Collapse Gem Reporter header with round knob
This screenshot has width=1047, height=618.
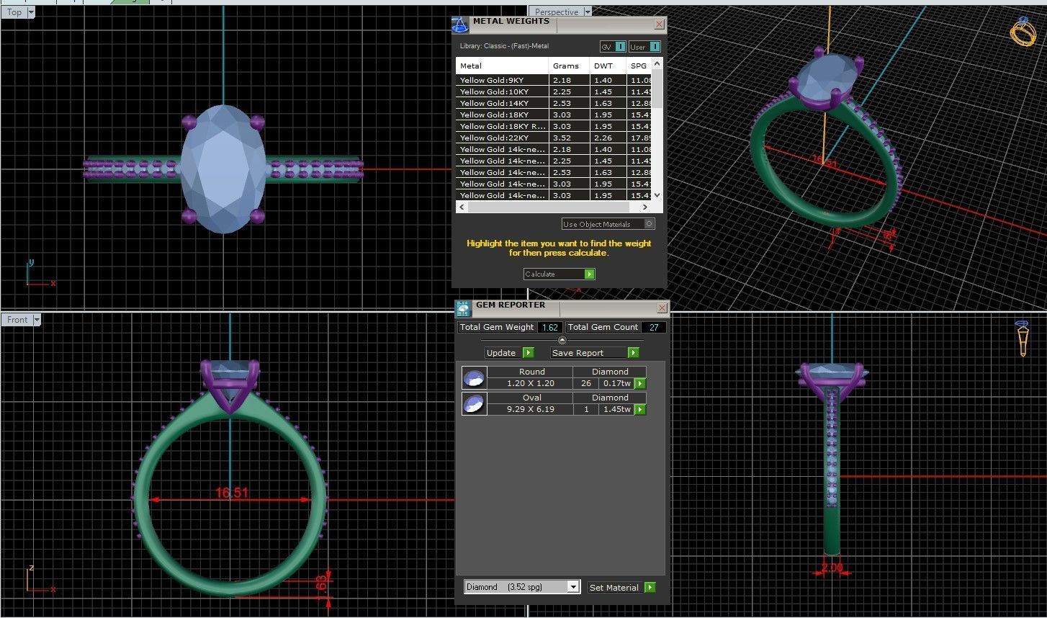click(x=562, y=340)
